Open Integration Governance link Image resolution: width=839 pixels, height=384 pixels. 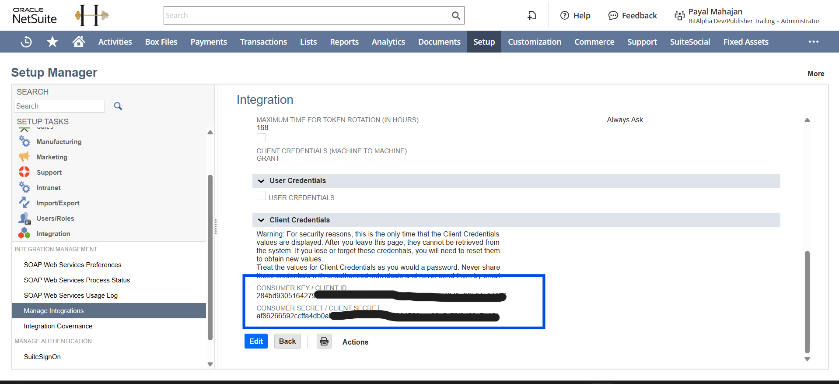click(58, 326)
